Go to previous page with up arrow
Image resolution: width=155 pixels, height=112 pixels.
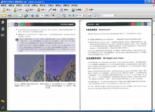33,15
